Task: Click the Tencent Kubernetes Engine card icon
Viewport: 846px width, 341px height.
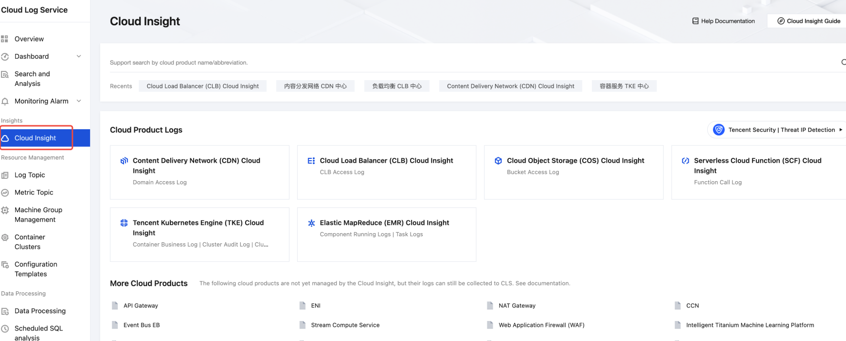Action: coord(124,223)
